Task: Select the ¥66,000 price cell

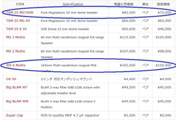Action: (129, 21)
